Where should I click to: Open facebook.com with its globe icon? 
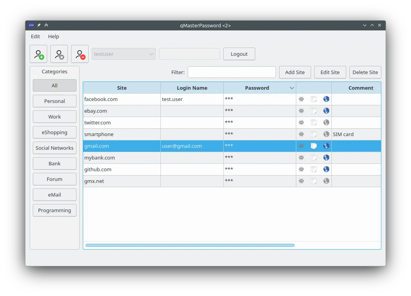326,99
